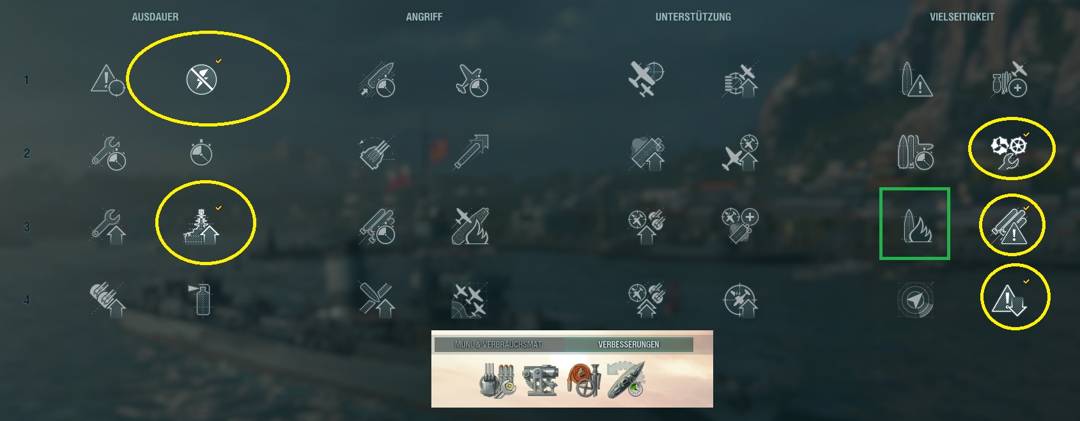Switch to the Muni. & Verbrauchsmat. tab
Image resolution: width=1080 pixels, height=421 pixels.
499,344
